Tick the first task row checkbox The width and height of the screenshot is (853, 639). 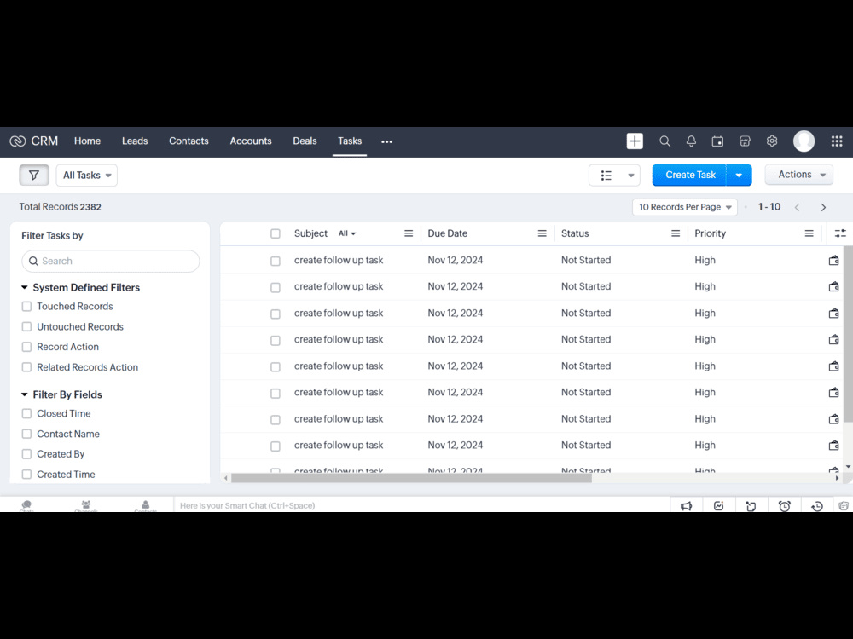click(276, 261)
